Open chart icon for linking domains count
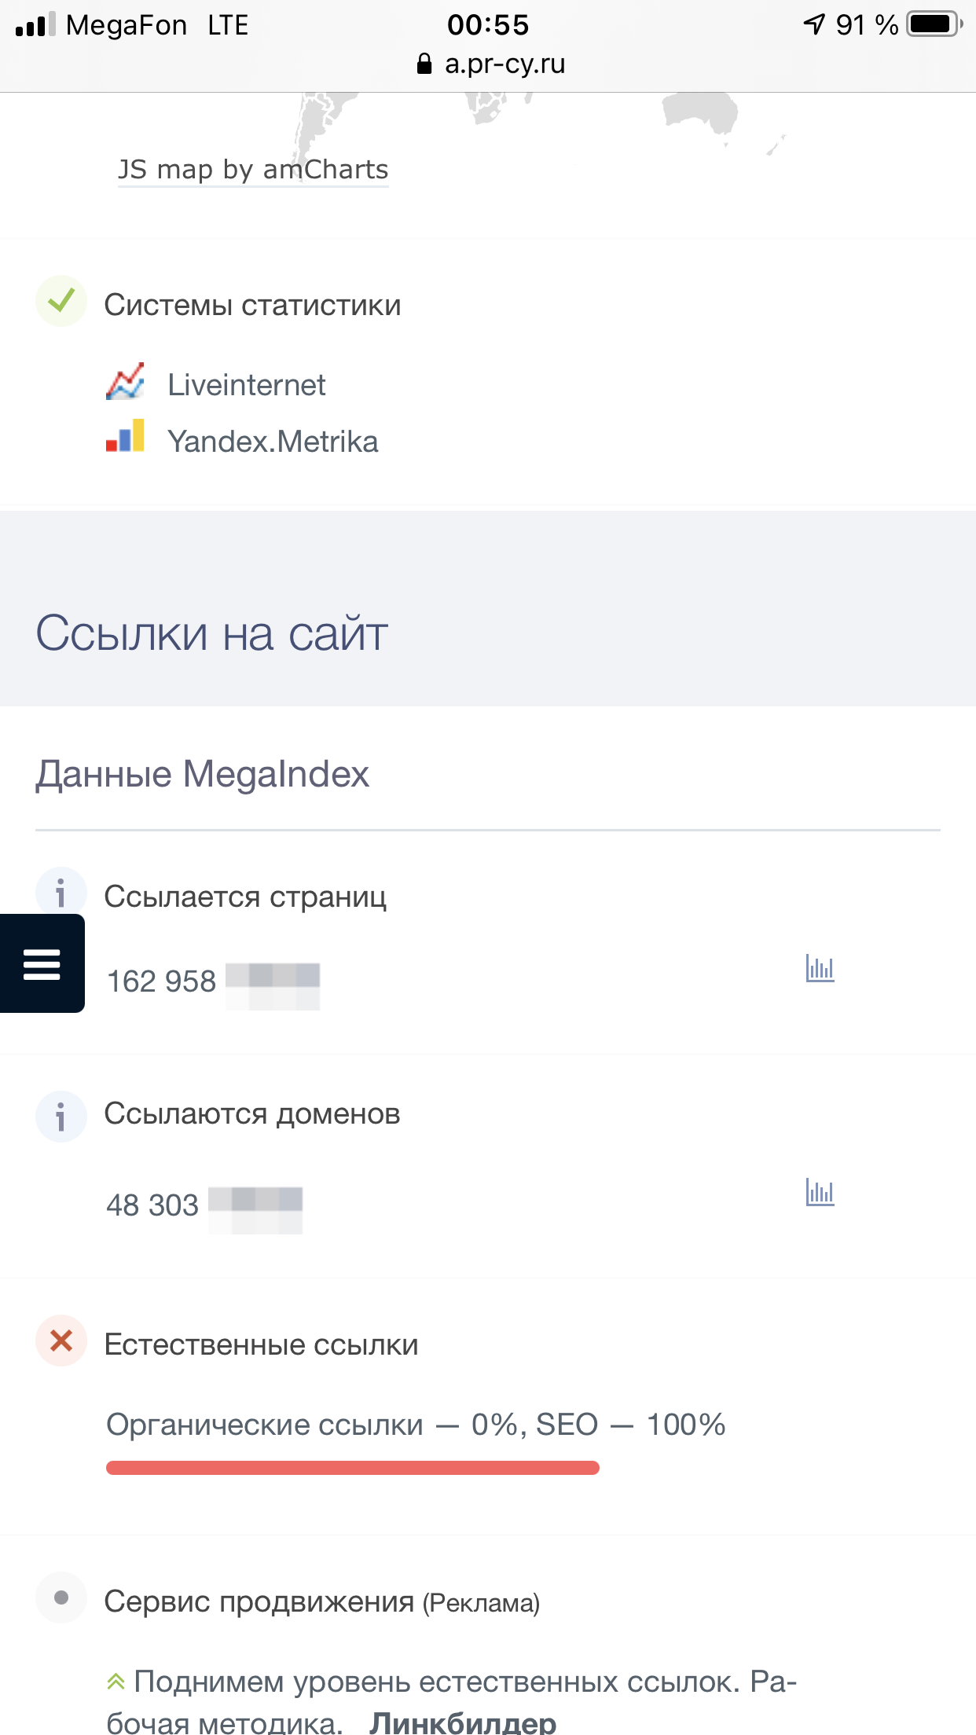This screenshot has height=1735, width=976. [x=820, y=1192]
